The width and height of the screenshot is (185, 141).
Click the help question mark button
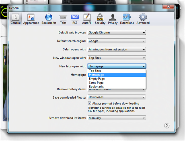pyautogui.click(x=167, y=126)
